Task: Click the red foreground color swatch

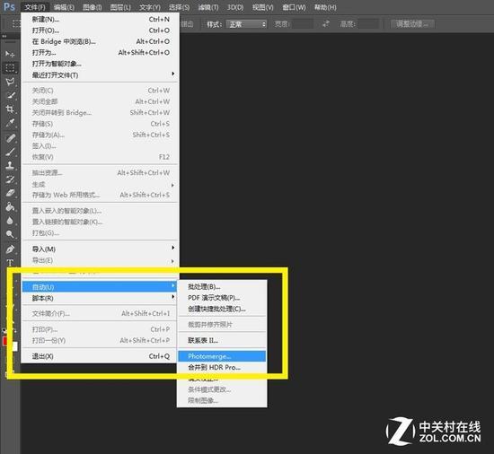Action: [4, 341]
